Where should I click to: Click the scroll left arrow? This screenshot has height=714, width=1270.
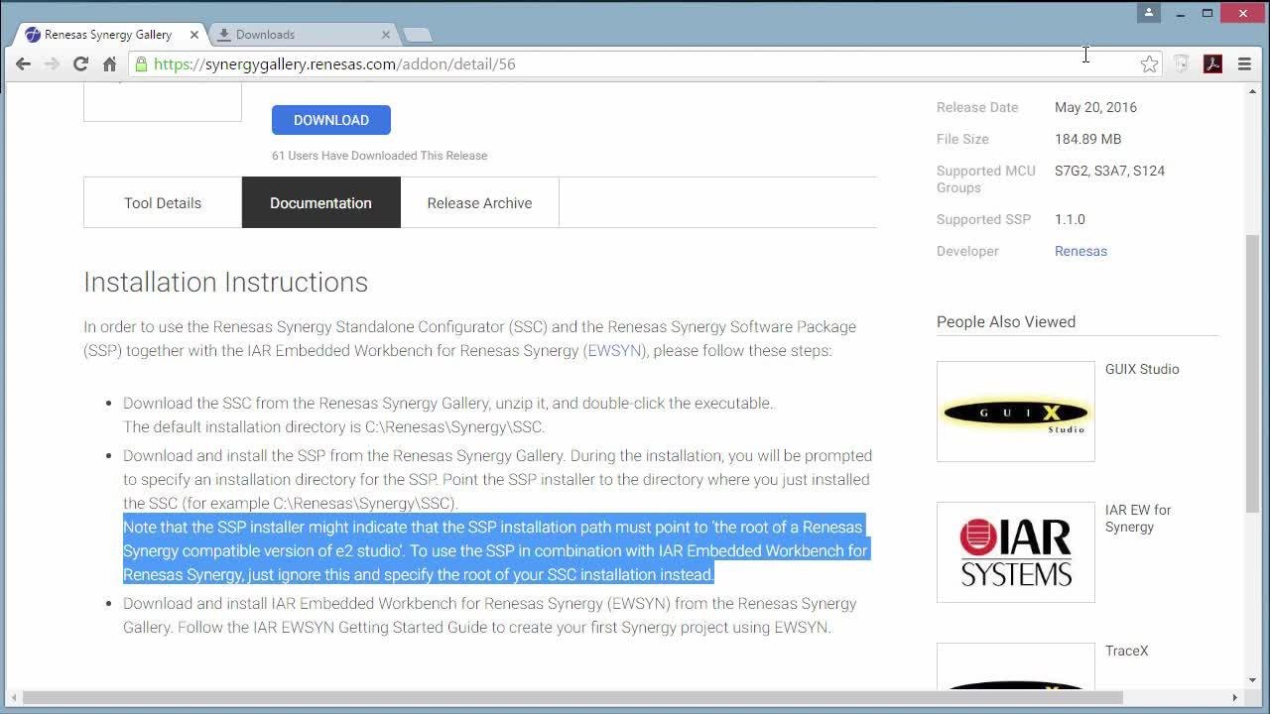[x=12, y=697]
